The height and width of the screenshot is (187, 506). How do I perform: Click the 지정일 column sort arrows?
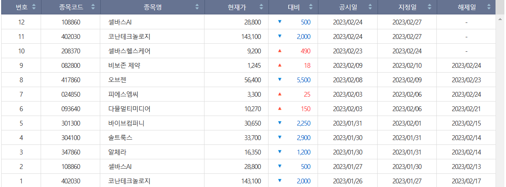point(430,7)
